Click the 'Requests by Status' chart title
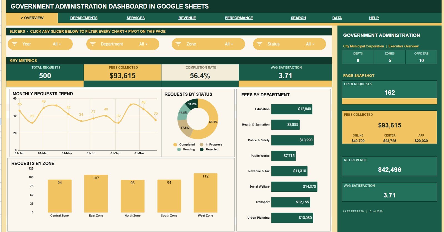Image resolution: width=444 pixels, height=232 pixels. (x=188, y=94)
